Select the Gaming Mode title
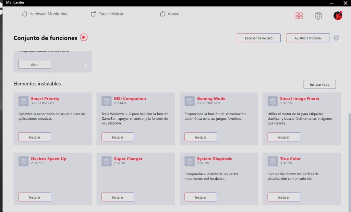This screenshot has width=351, height=212. tap(211, 98)
